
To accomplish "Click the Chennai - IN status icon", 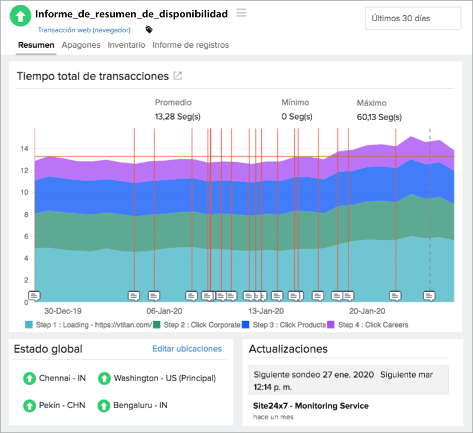I will pyautogui.click(x=29, y=378).
